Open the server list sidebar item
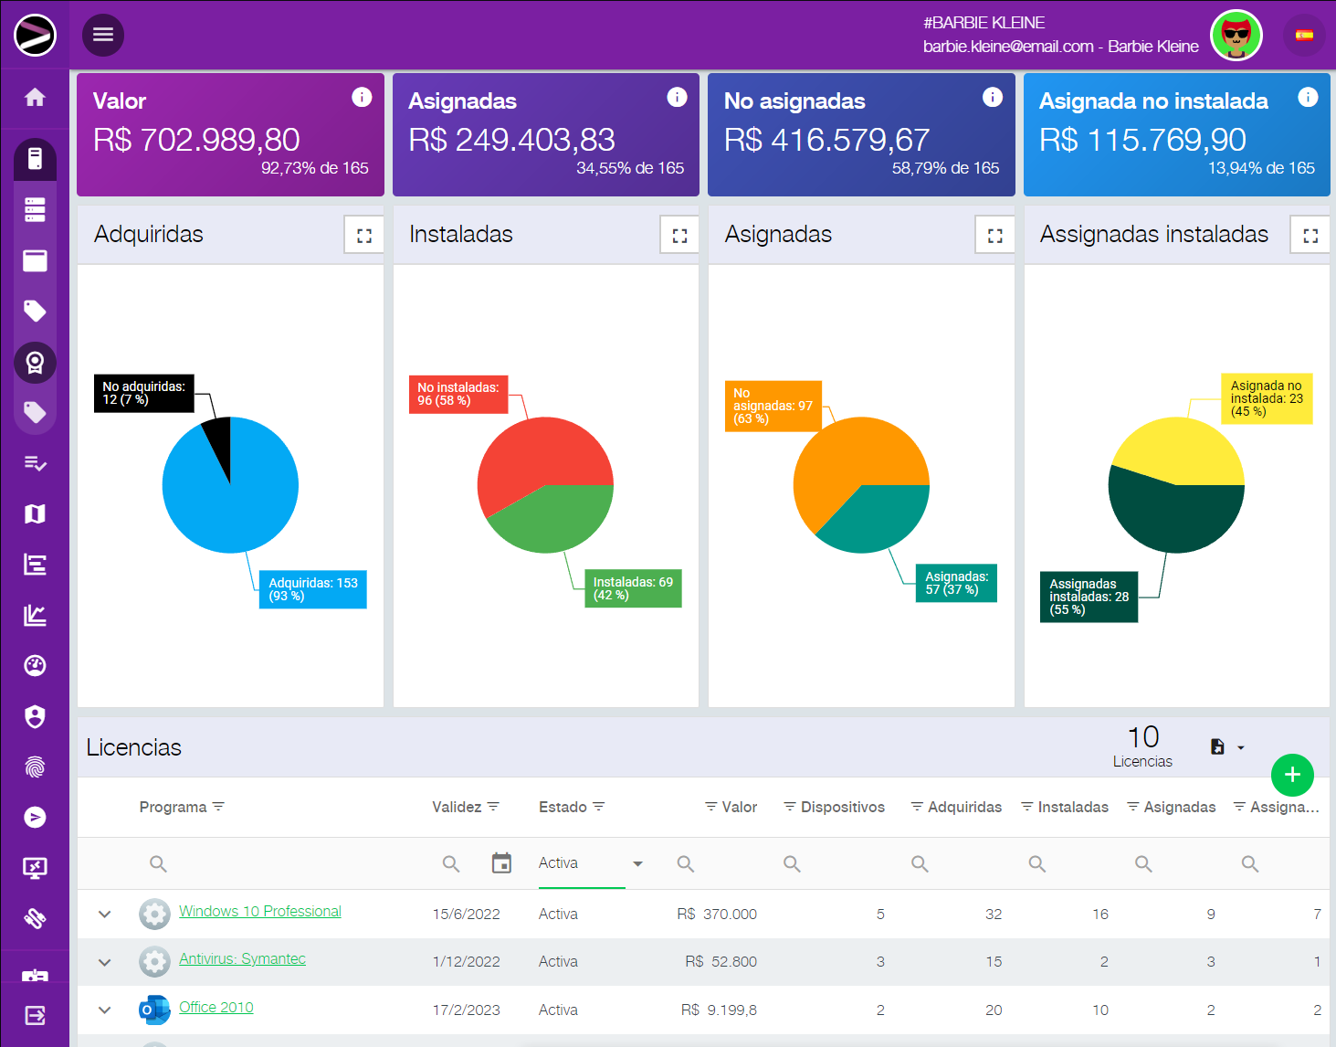1336x1047 pixels. [x=35, y=210]
